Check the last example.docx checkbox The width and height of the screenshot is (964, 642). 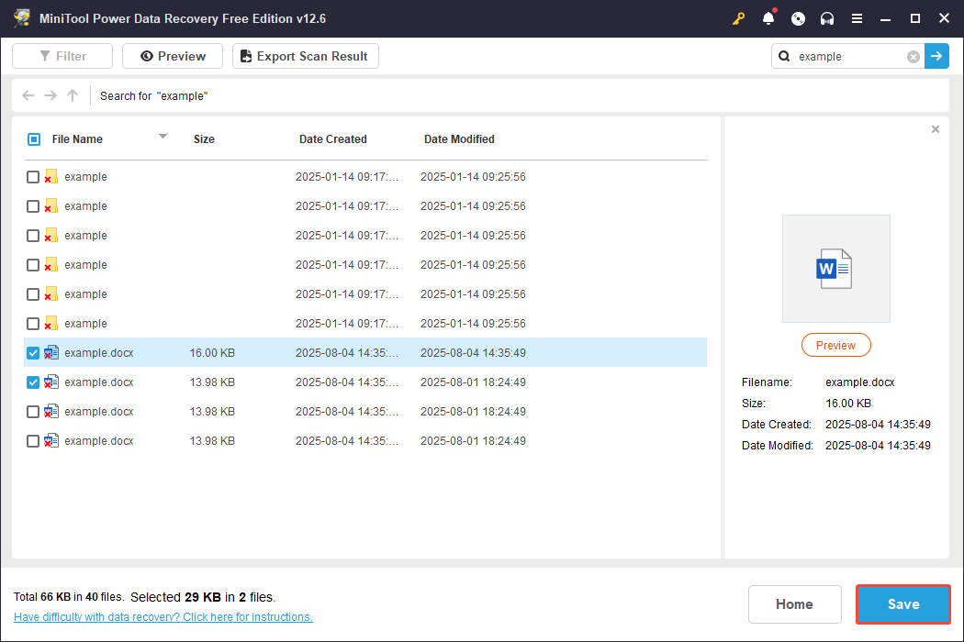(x=33, y=442)
